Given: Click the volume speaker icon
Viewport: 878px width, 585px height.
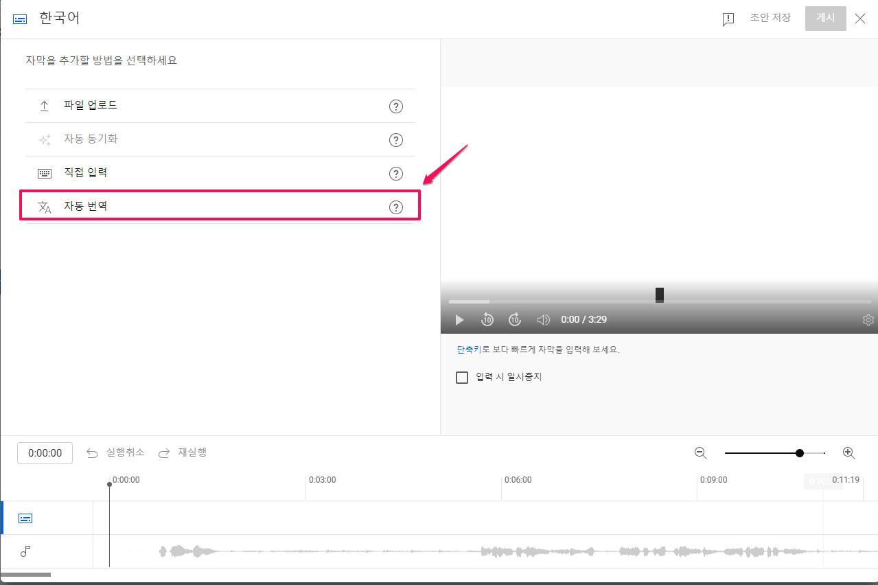Looking at the screenshot, I should [542, 319].
